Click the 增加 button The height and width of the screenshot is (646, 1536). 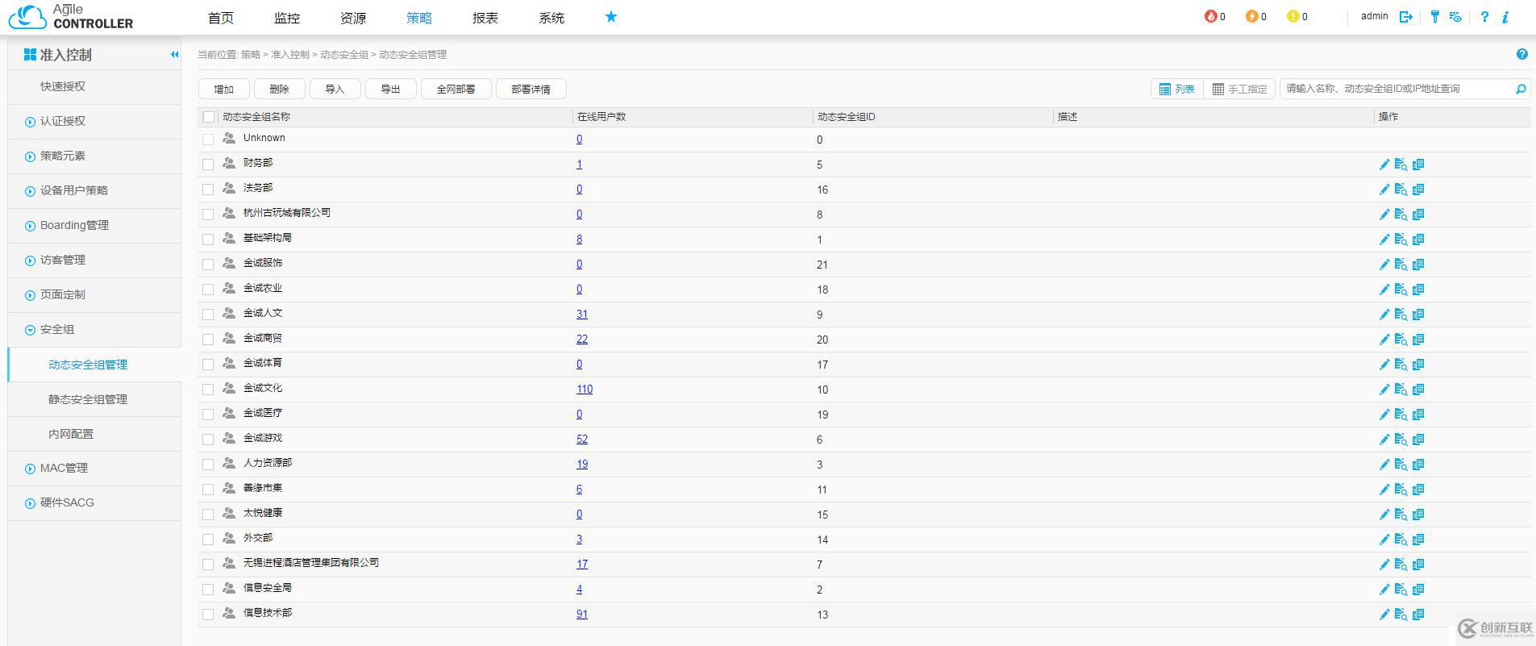click(x=224, y=89)
